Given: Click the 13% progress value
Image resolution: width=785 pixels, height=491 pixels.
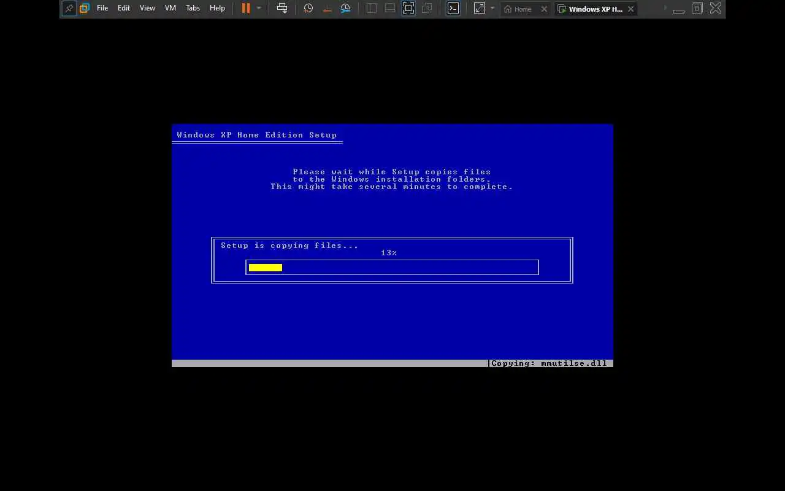Looking at the screenshot, I should (389, 253).
